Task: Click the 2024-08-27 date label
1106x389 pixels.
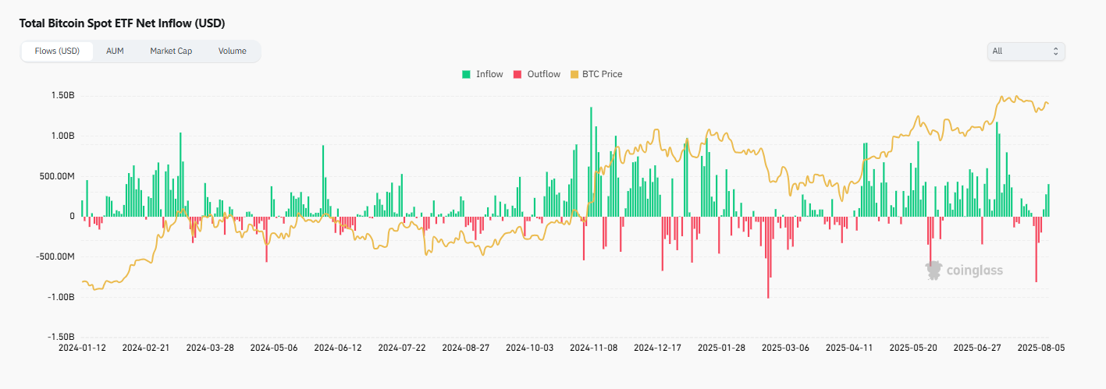Action: click(465, 348)
